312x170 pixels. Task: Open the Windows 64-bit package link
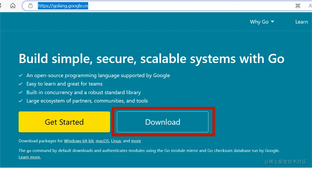click(x=79, y=141)
